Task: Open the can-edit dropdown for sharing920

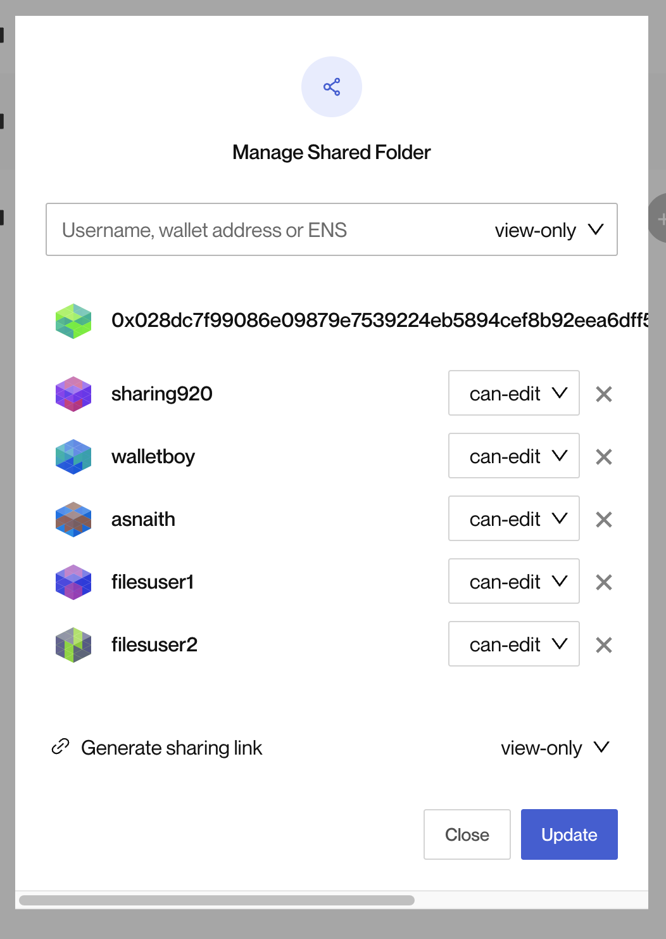Action: [x=513, y=393]
